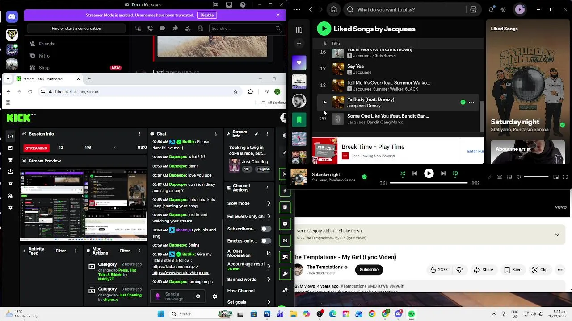Open the twitch.tv/depepoo chat link

pos(181,273)
